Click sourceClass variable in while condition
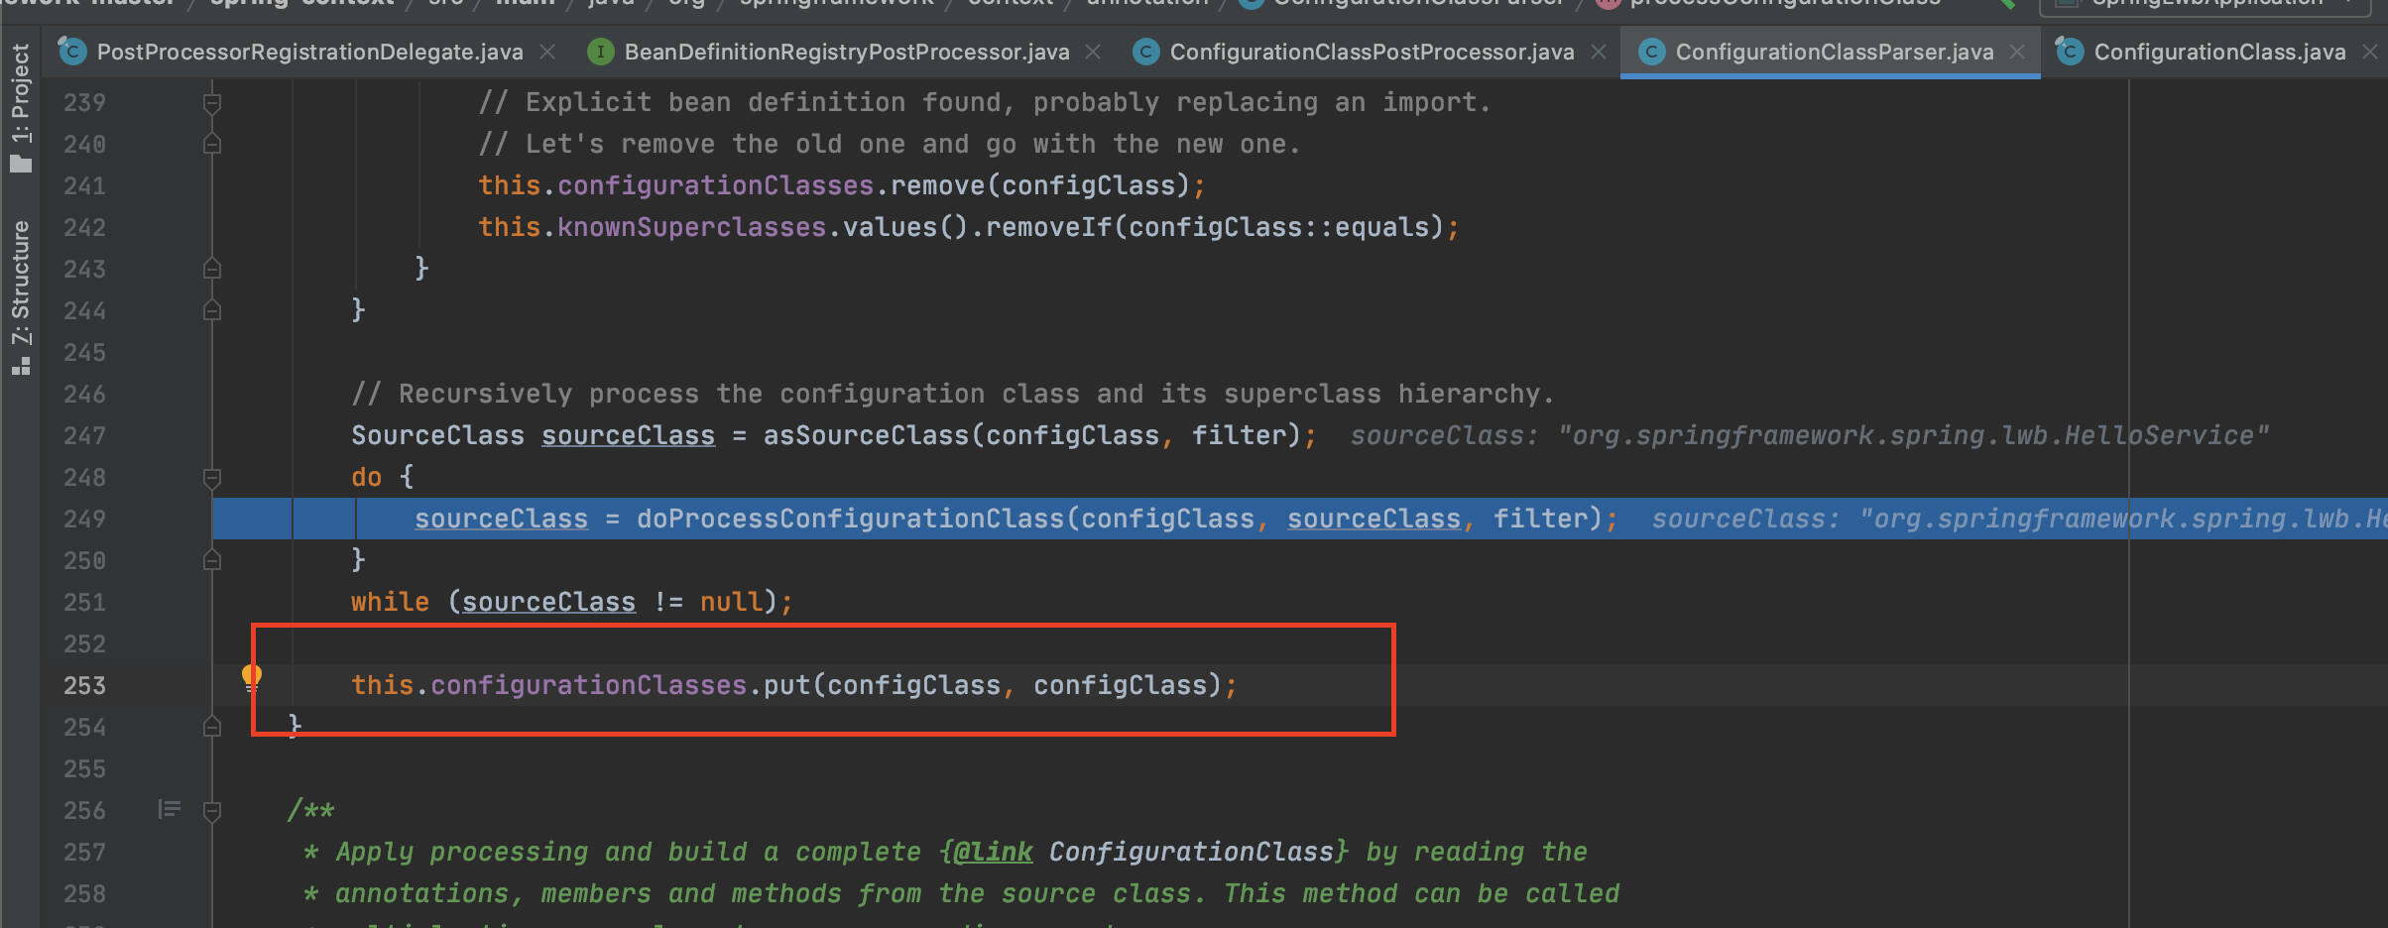Viewport: 2388px width, 928px height. 548,602
